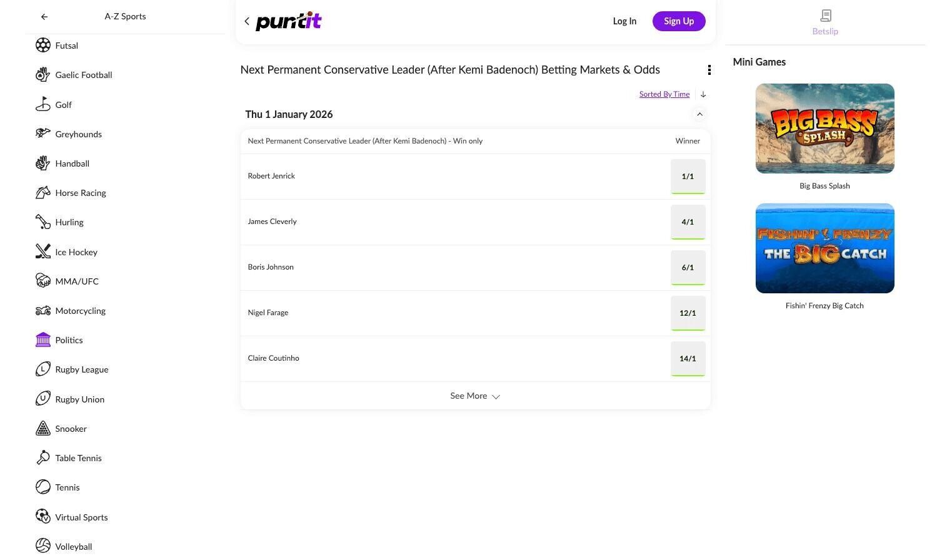
Task: Open Rugby Union in the sports menu
Action: click(79, 399)
